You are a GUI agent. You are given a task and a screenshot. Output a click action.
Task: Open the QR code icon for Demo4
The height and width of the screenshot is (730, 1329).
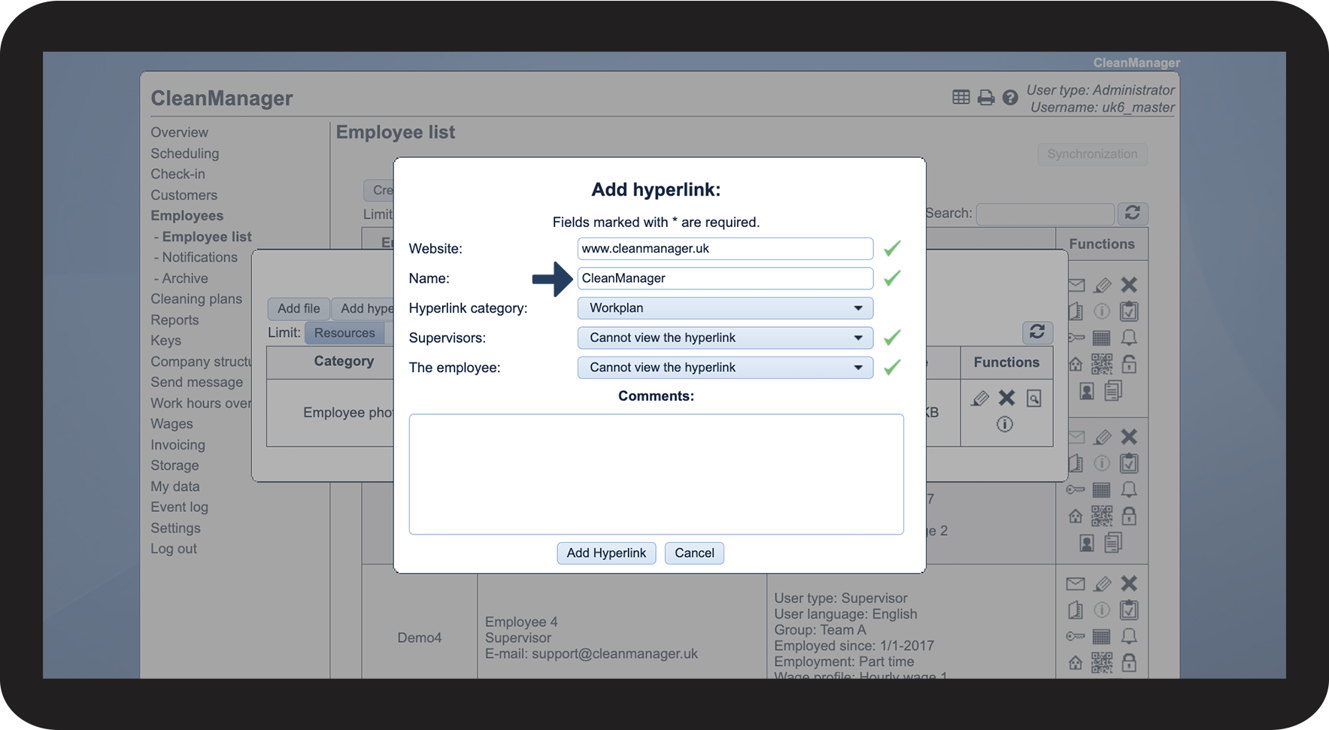pos(1102,662)
